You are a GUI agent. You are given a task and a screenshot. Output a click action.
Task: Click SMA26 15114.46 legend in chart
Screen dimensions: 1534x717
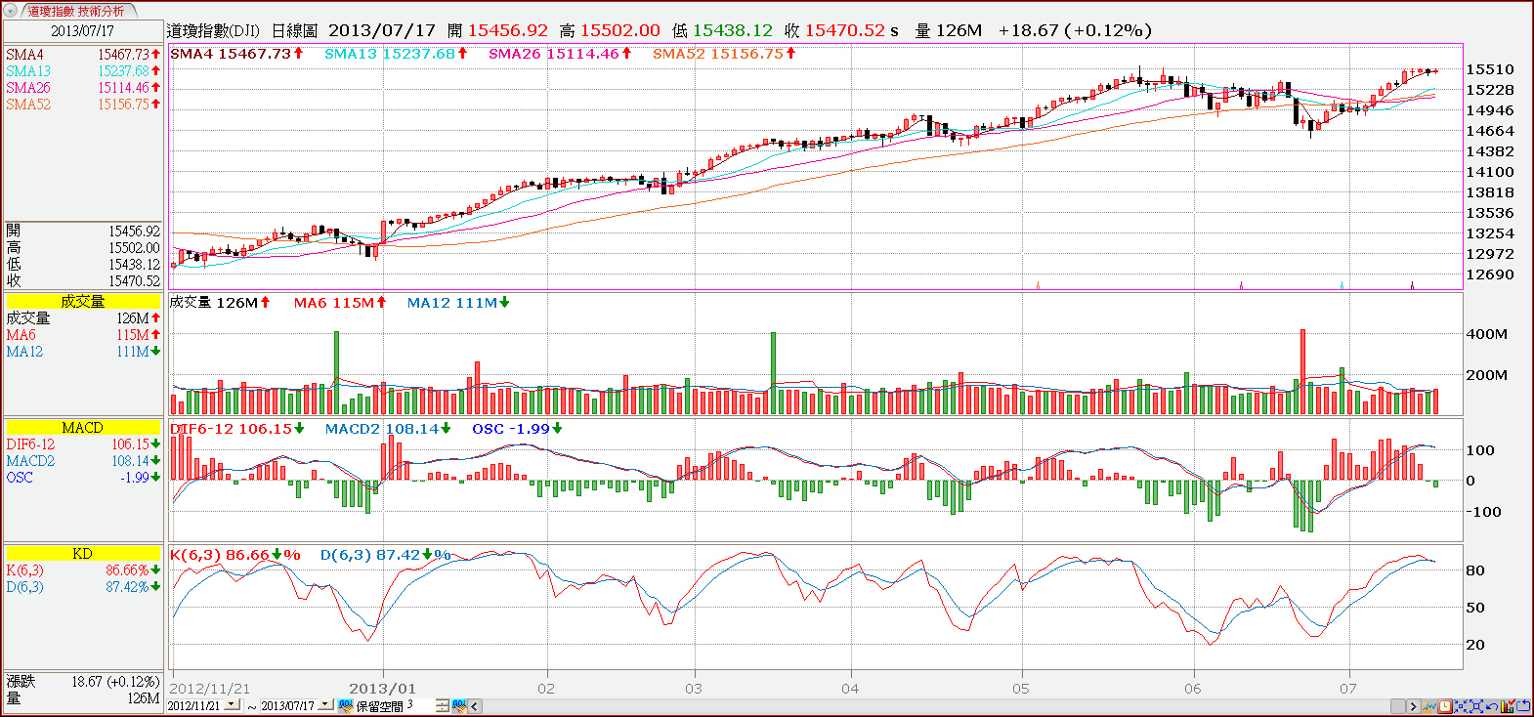(x=560, y=54)
